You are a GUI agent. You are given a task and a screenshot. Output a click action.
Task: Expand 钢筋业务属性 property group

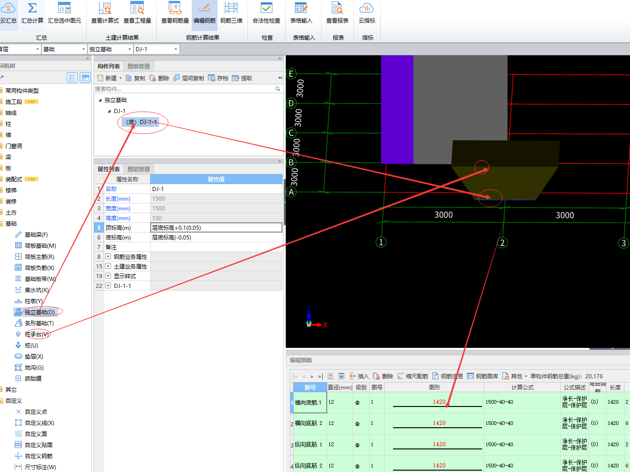pos(108,257)
